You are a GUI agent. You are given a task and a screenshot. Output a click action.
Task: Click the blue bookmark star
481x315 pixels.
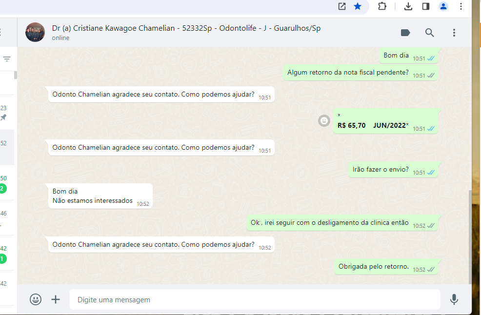point(358,6)
